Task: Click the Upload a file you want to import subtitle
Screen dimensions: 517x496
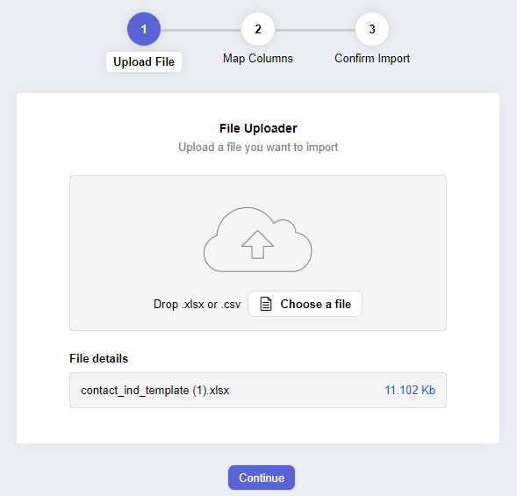Action: [x=258, y=147]
